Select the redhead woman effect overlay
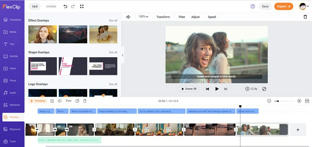 42,34
